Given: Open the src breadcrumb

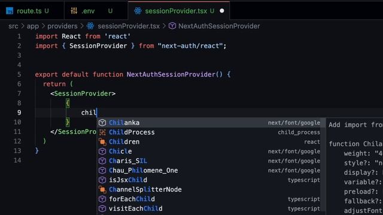Looking at the screenshot, I should [x=13, y=26].
